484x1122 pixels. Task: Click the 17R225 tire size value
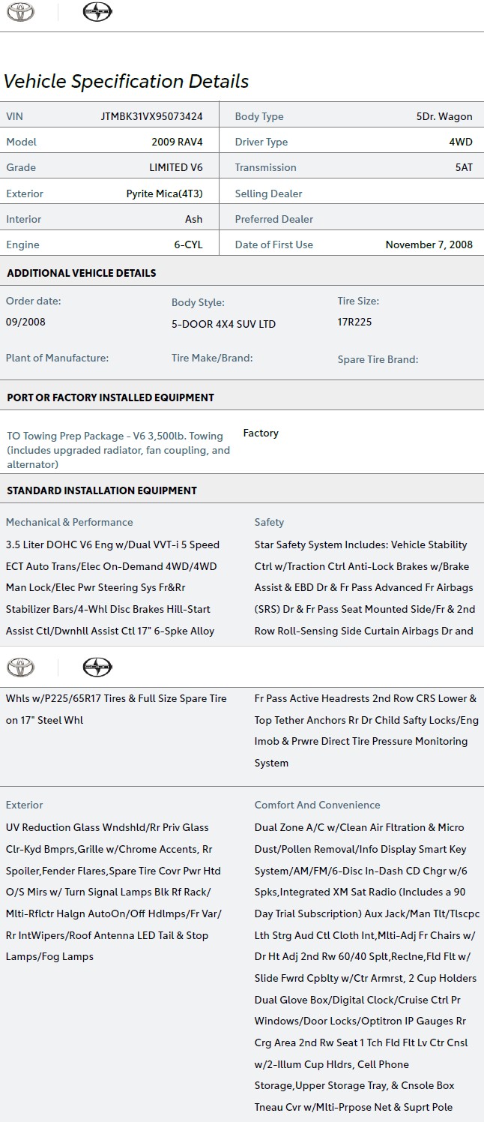[x=354, y=322]
